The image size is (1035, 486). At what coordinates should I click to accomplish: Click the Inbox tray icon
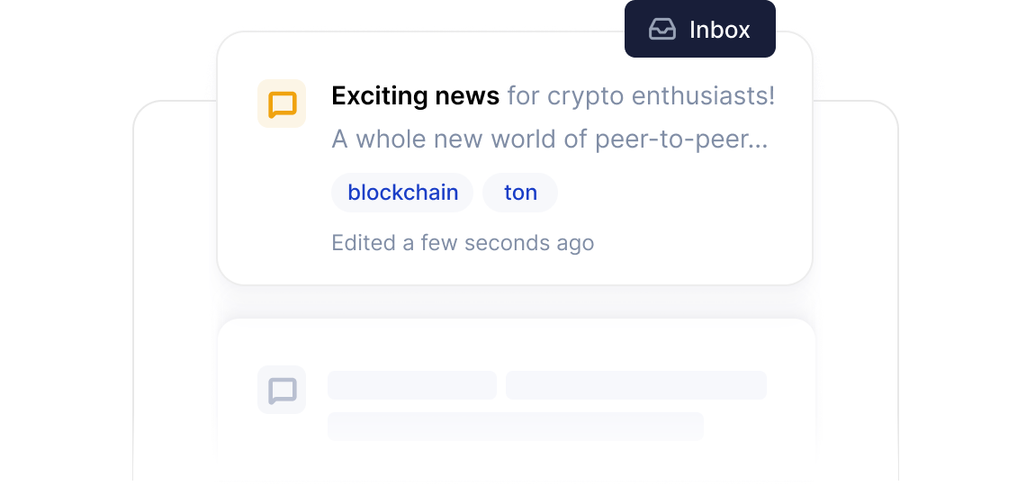click(x=662, y=30)
